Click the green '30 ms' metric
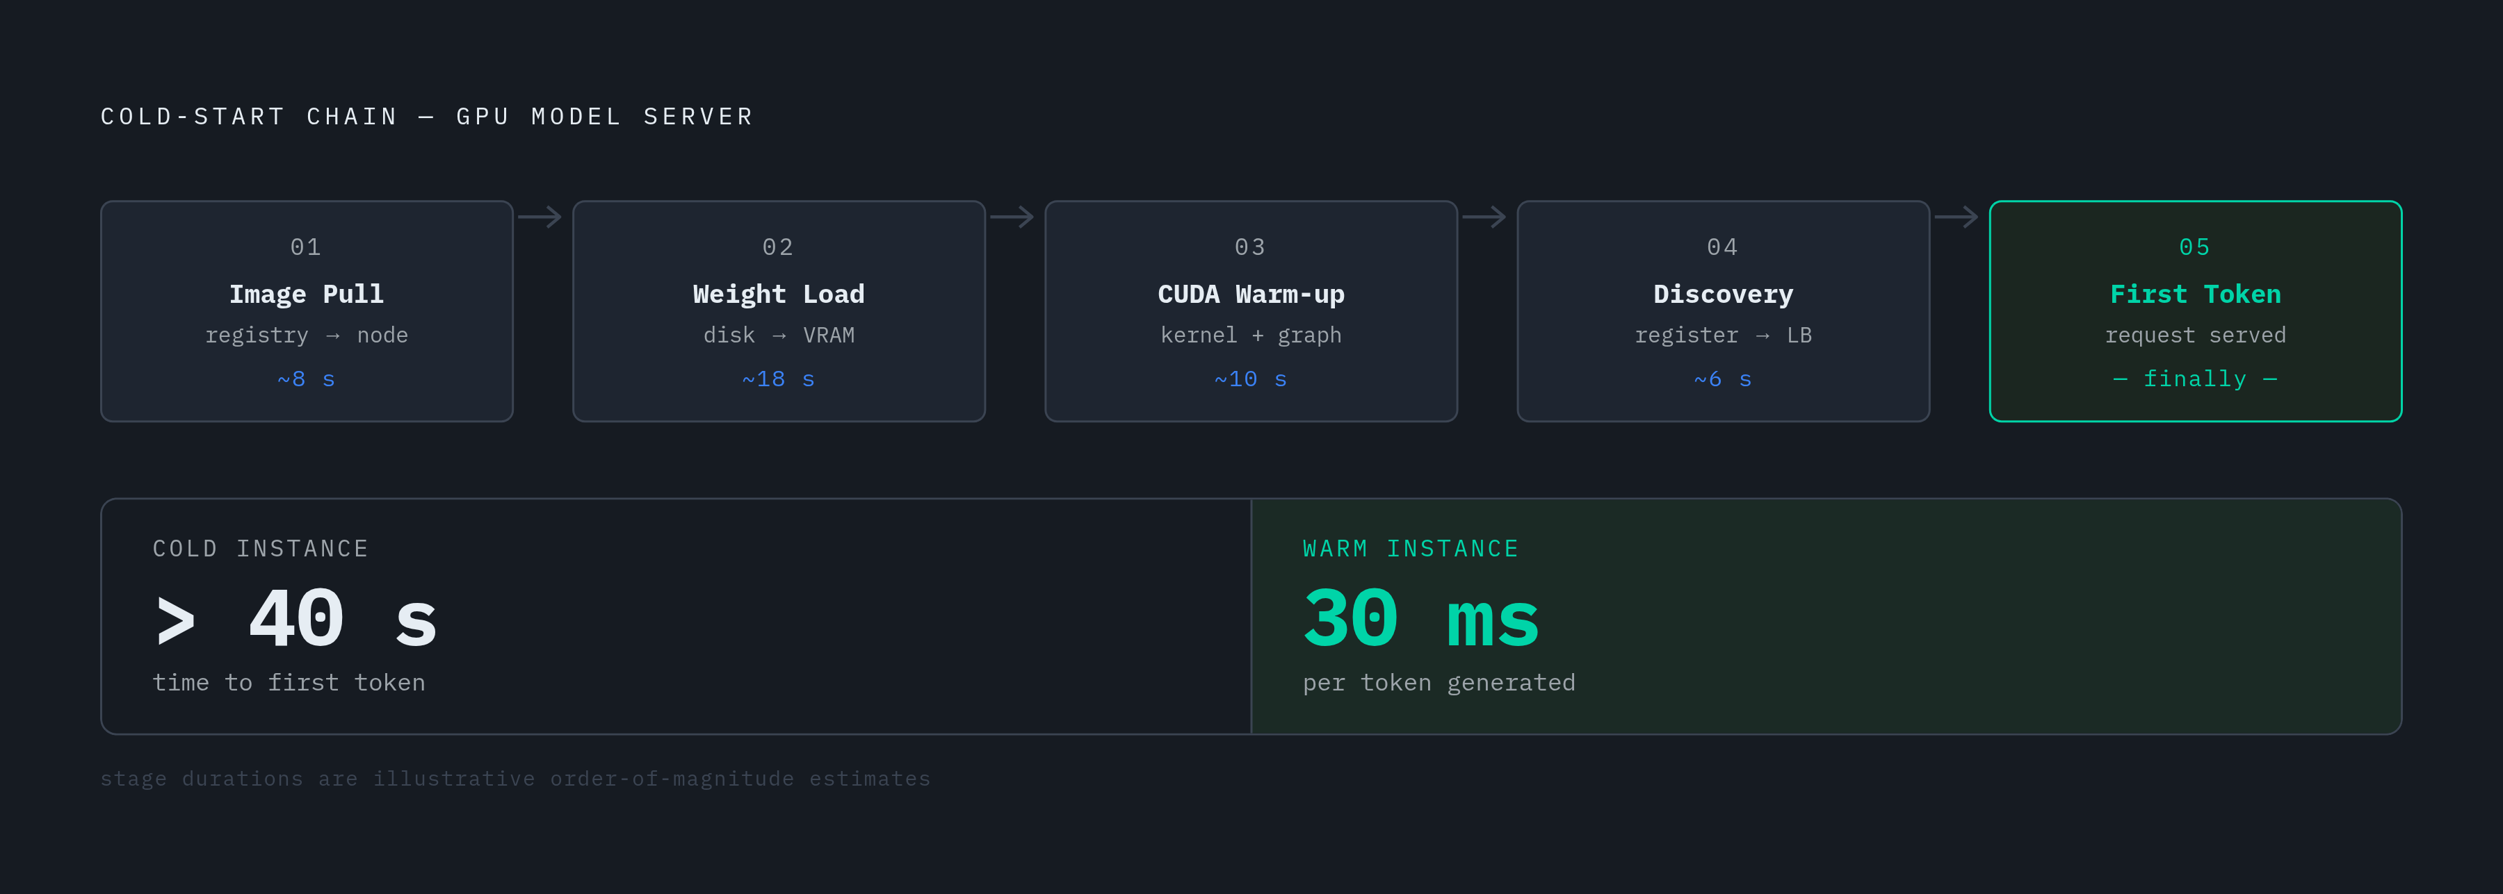Viewport: 2503px width, 894px height. point(1420,618)
